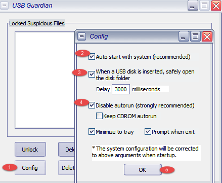Click the Unlock button
The height and width of the screenshot is (183, 222).
point(30,150)
